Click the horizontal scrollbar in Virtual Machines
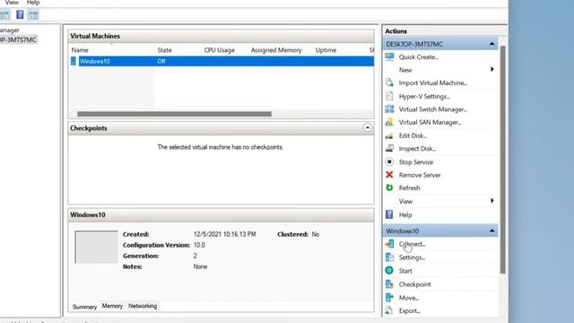 click(174, 114)
